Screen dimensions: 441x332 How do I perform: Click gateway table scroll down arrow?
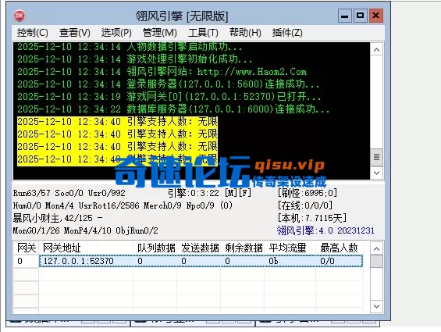(x=376, y=306)
